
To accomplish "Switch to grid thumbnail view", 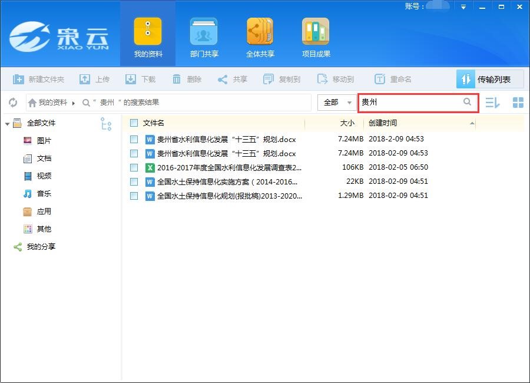I will point(518,103).
